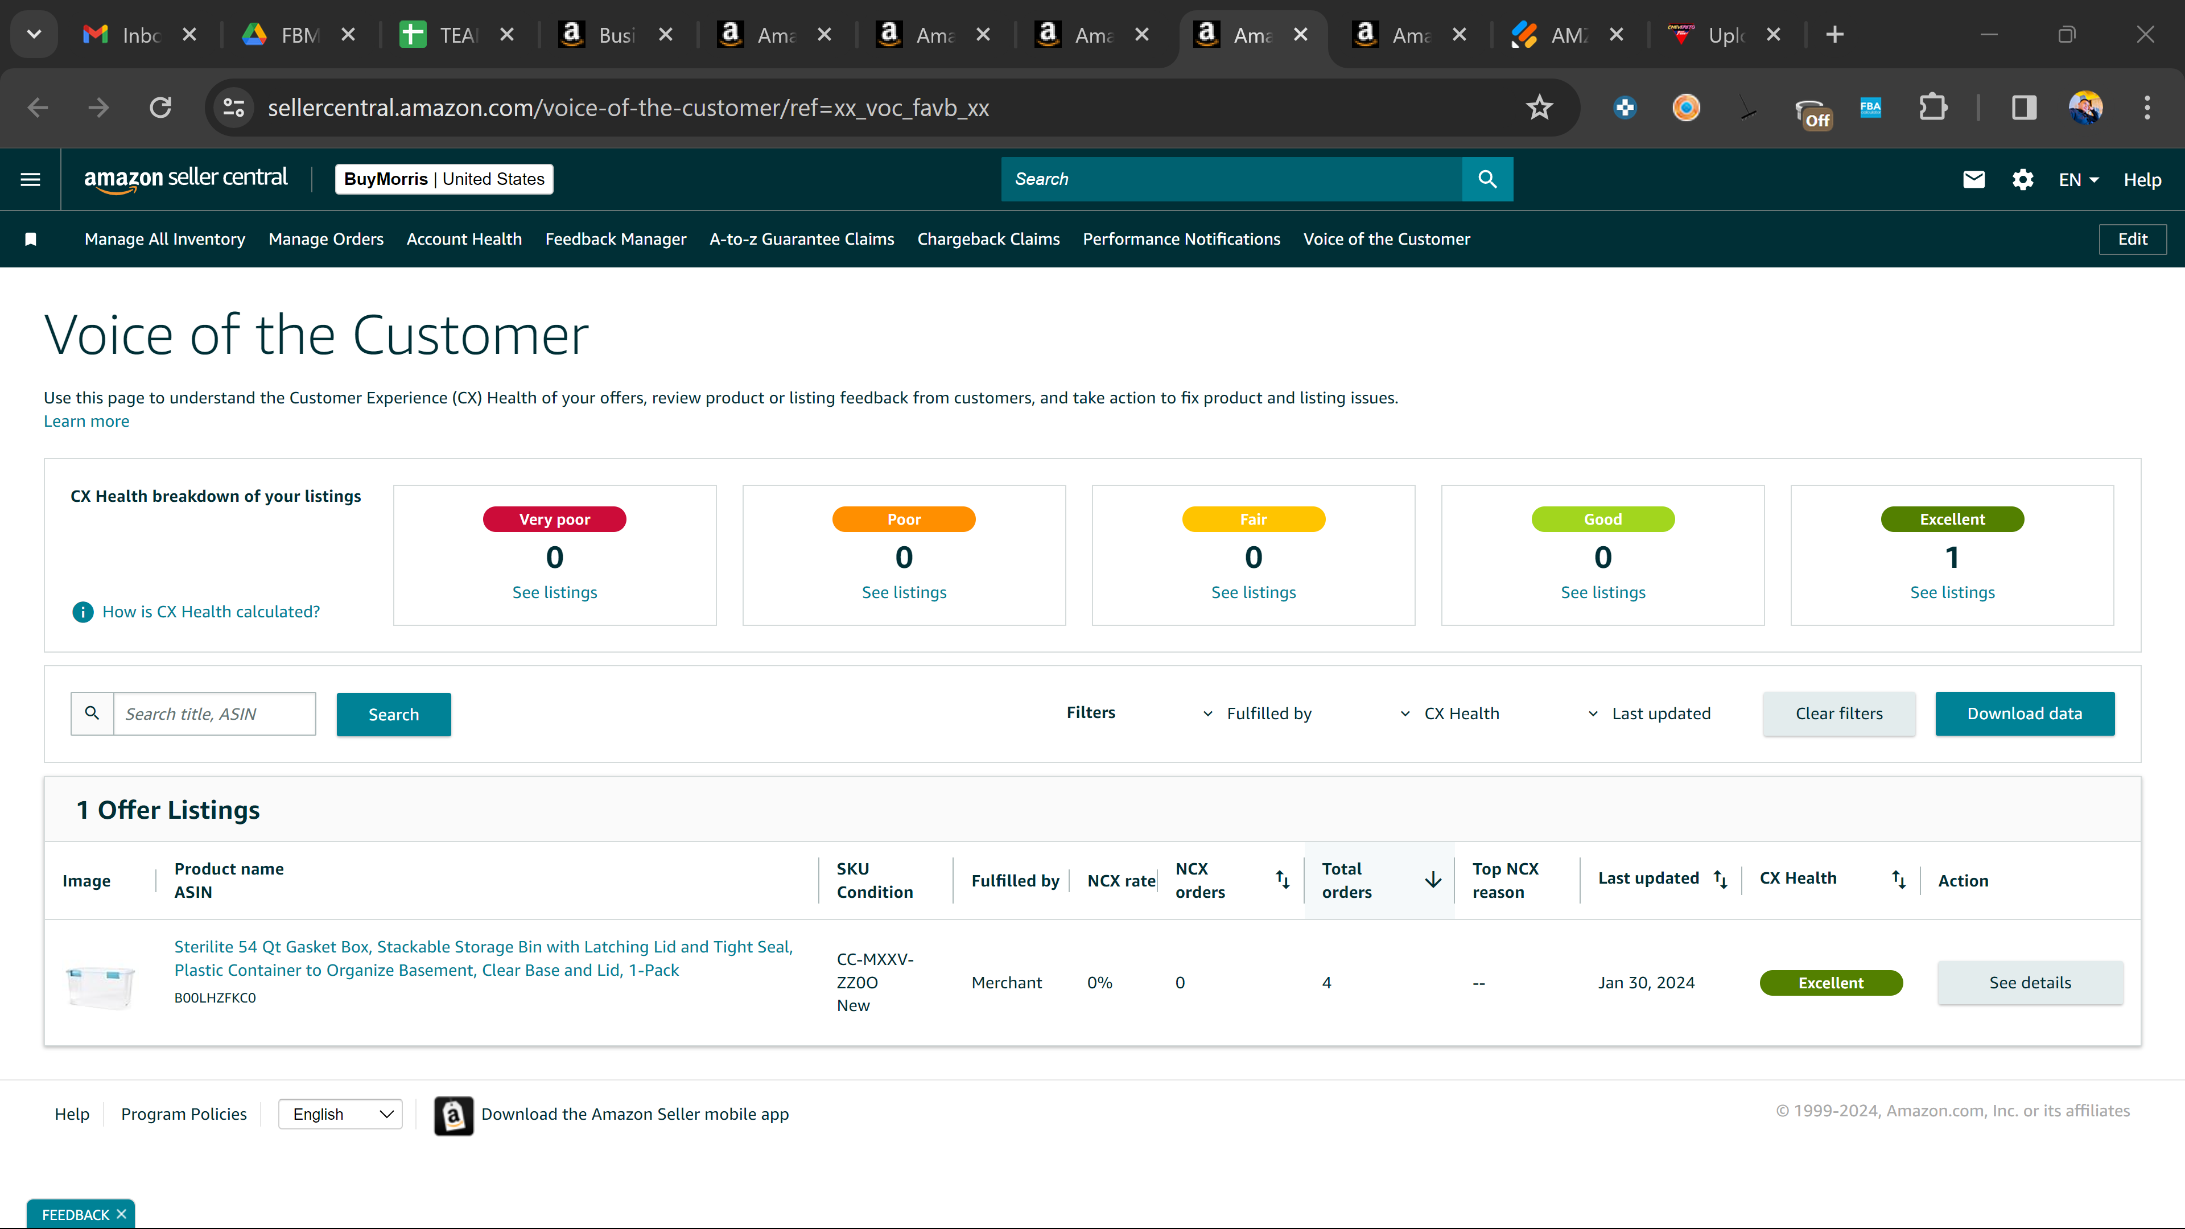The height and width of the screenshot is (1229, 2185).
Task: Bookmark this page with star icon
Action: tap(1539, 108)
